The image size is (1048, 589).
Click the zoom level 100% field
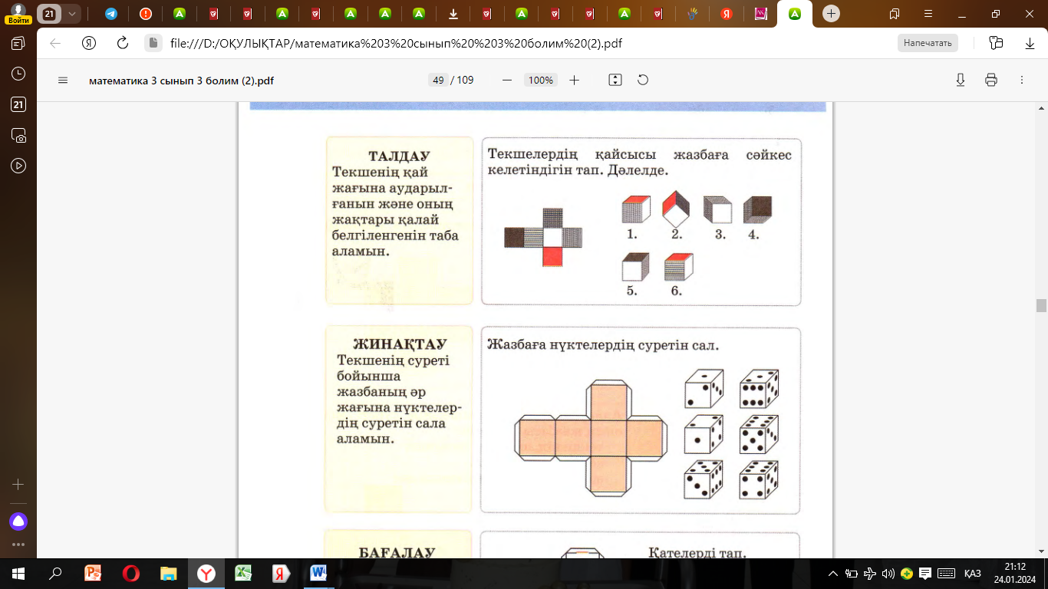pyautogui.click(x=541, y=80)
